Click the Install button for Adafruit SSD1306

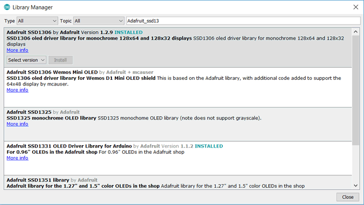(60, 60)
